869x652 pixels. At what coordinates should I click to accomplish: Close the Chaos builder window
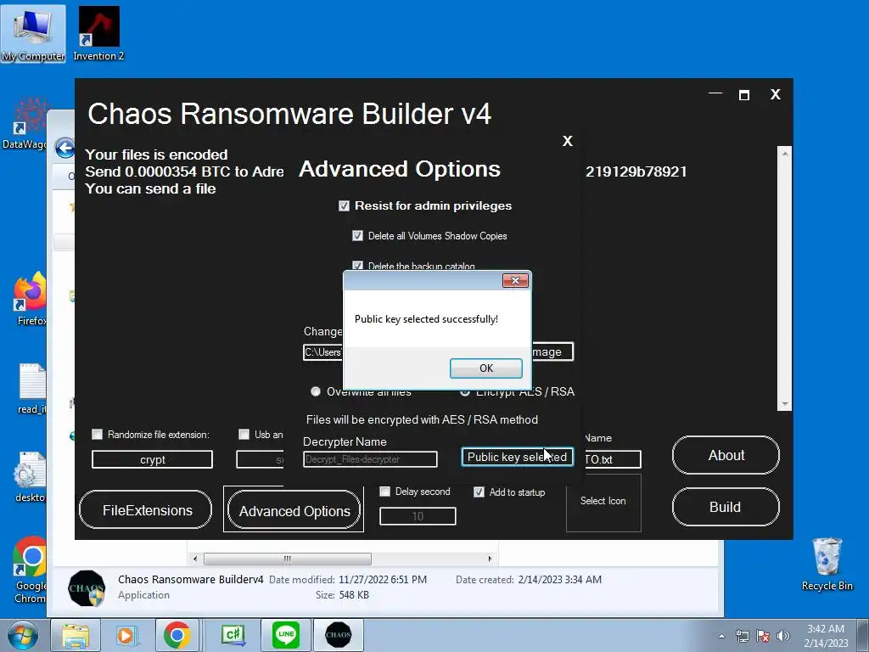776,94
